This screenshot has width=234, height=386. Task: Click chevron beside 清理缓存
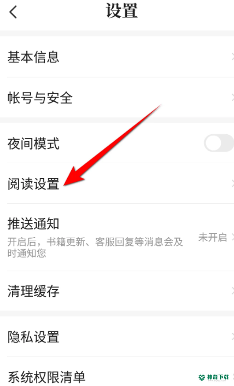click(x=232, y=291)
